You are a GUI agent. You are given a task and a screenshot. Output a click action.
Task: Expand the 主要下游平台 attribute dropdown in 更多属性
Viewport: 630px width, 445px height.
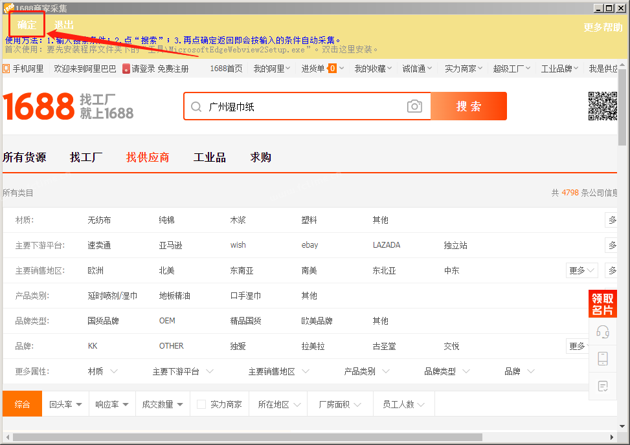click(x=183, y=371)
